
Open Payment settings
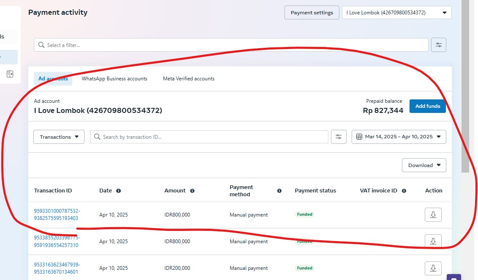(312, 13)
